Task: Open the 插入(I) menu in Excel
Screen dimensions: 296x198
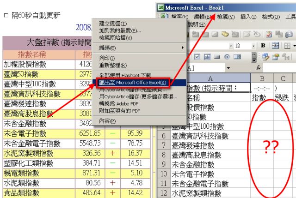Action: [x=248, y=17]
